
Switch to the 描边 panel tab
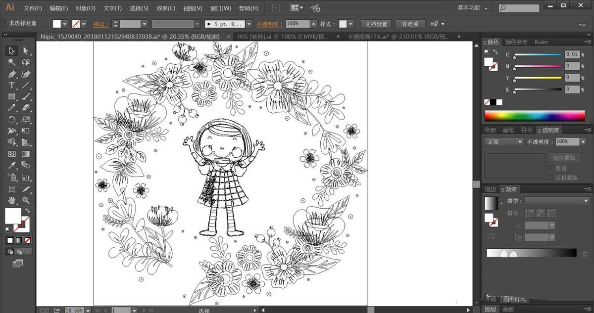(491, 189)
